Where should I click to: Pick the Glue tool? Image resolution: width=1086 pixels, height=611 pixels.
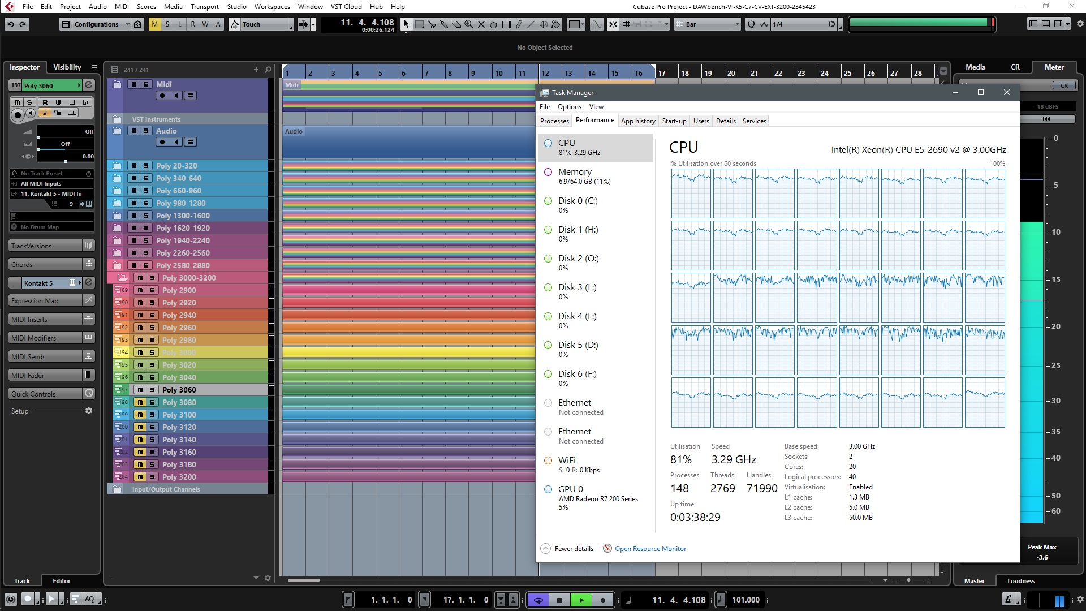coord(444,24)
